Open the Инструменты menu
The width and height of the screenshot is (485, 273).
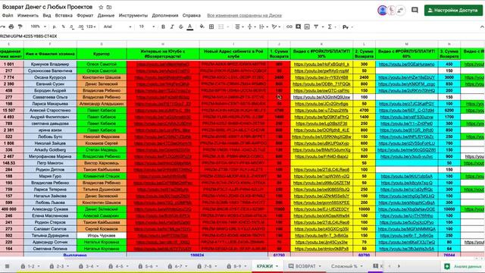tap(133, 15)
